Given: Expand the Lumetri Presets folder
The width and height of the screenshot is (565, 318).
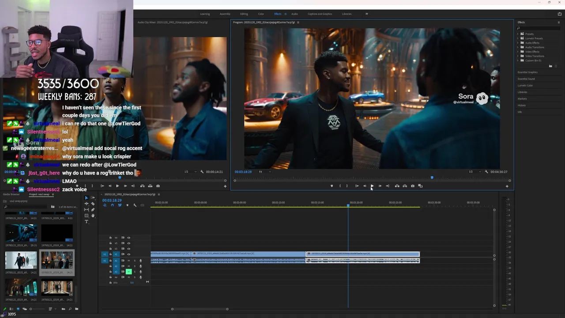Looking at the screenshot, I should point(518,38).
